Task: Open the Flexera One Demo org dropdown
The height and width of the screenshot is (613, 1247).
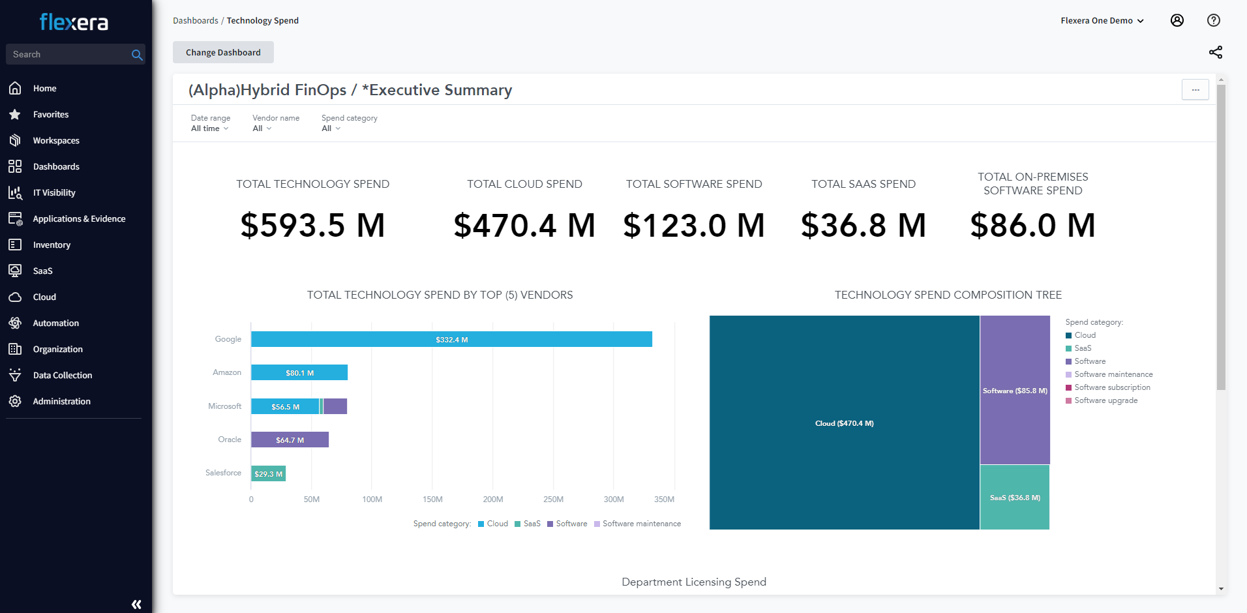Action: point(1102,20)
